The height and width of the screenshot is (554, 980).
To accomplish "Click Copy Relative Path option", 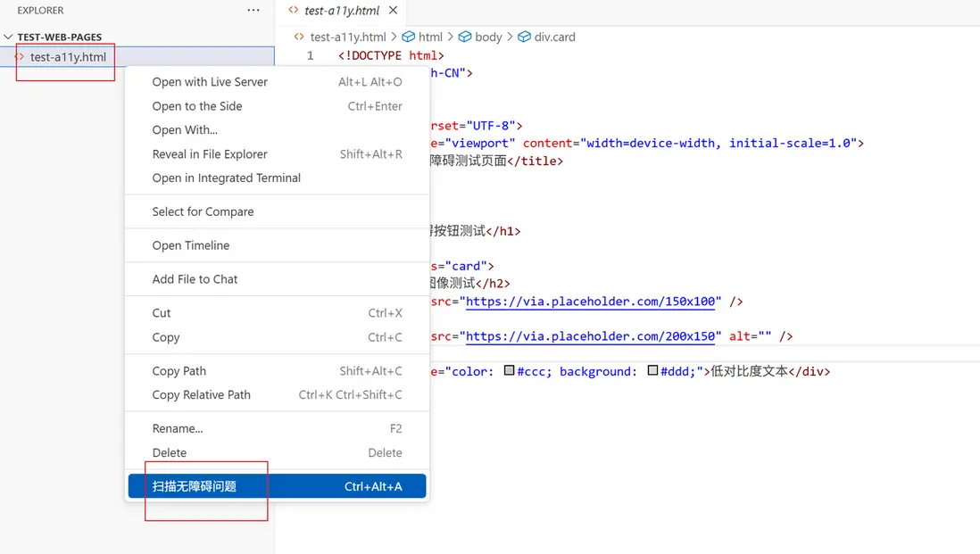I will (201, 395).
